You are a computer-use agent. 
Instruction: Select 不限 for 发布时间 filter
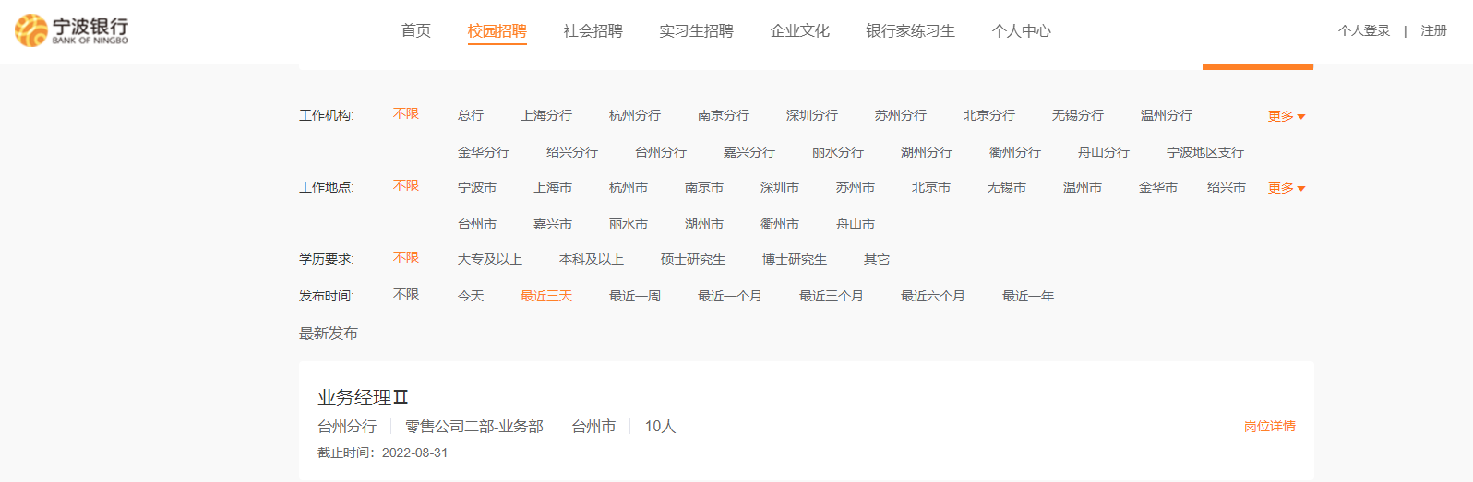click(x=406, y=294)
